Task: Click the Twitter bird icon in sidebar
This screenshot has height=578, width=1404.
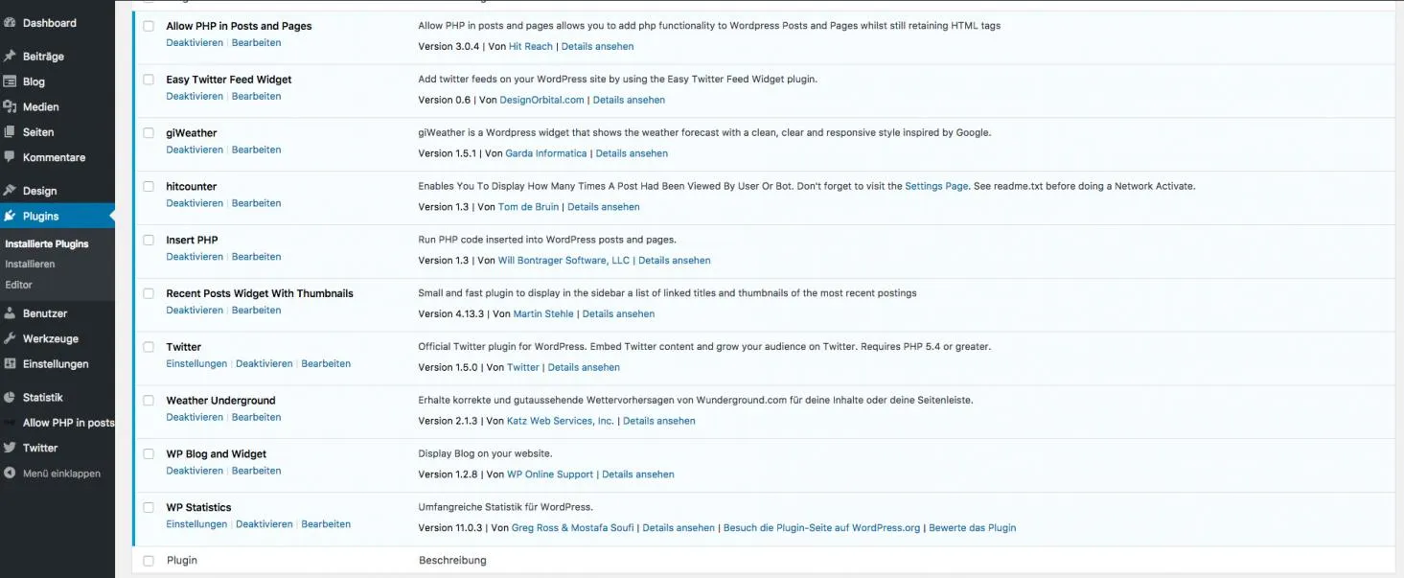Action: point(10,447)
